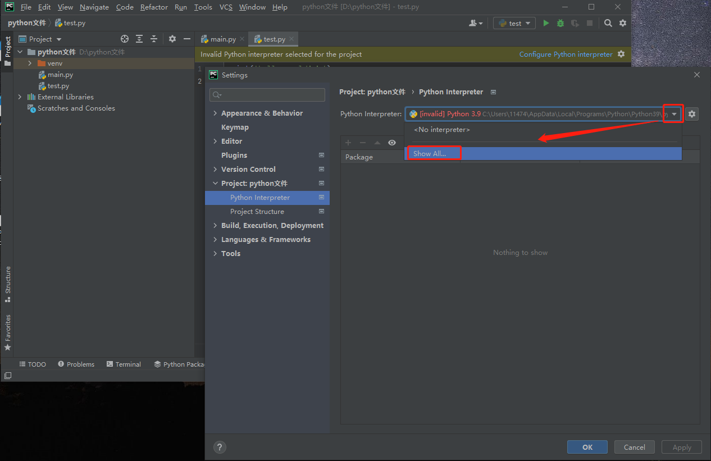Click the help question mark button

tap(220, 447)
